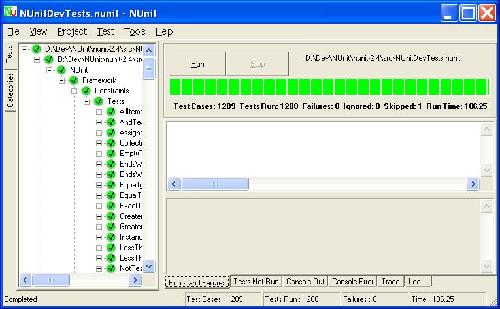The image size is (500, 309).
Task: Collapse the Tests node in the tree
Action: 86,101
